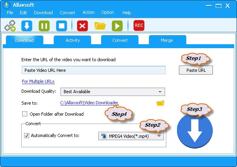
Task: Open the Download menu
Action: click(43, 13)
